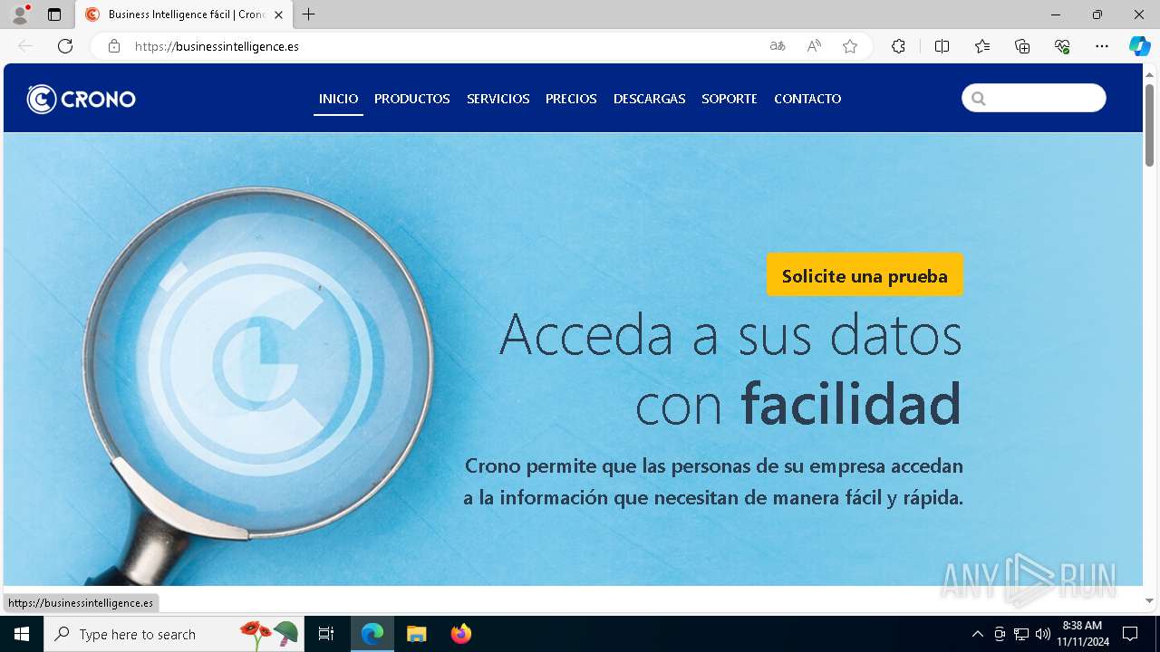Open the Settings and more ellipsis menu
Screen dimensions: 1160x652
click(x=1102, y=46)
